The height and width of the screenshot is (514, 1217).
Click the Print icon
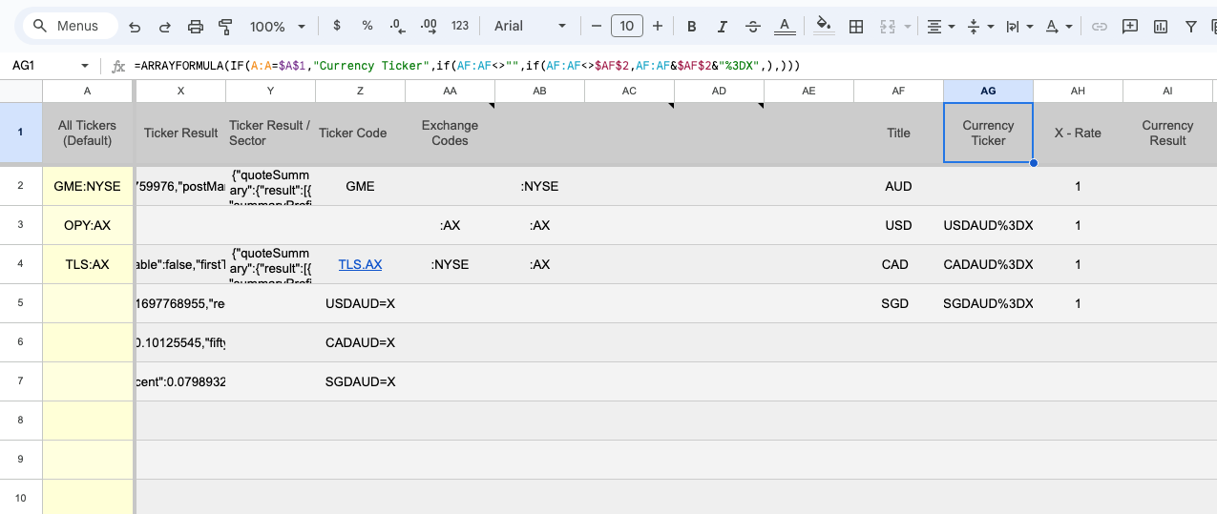[x=196, y=27]
